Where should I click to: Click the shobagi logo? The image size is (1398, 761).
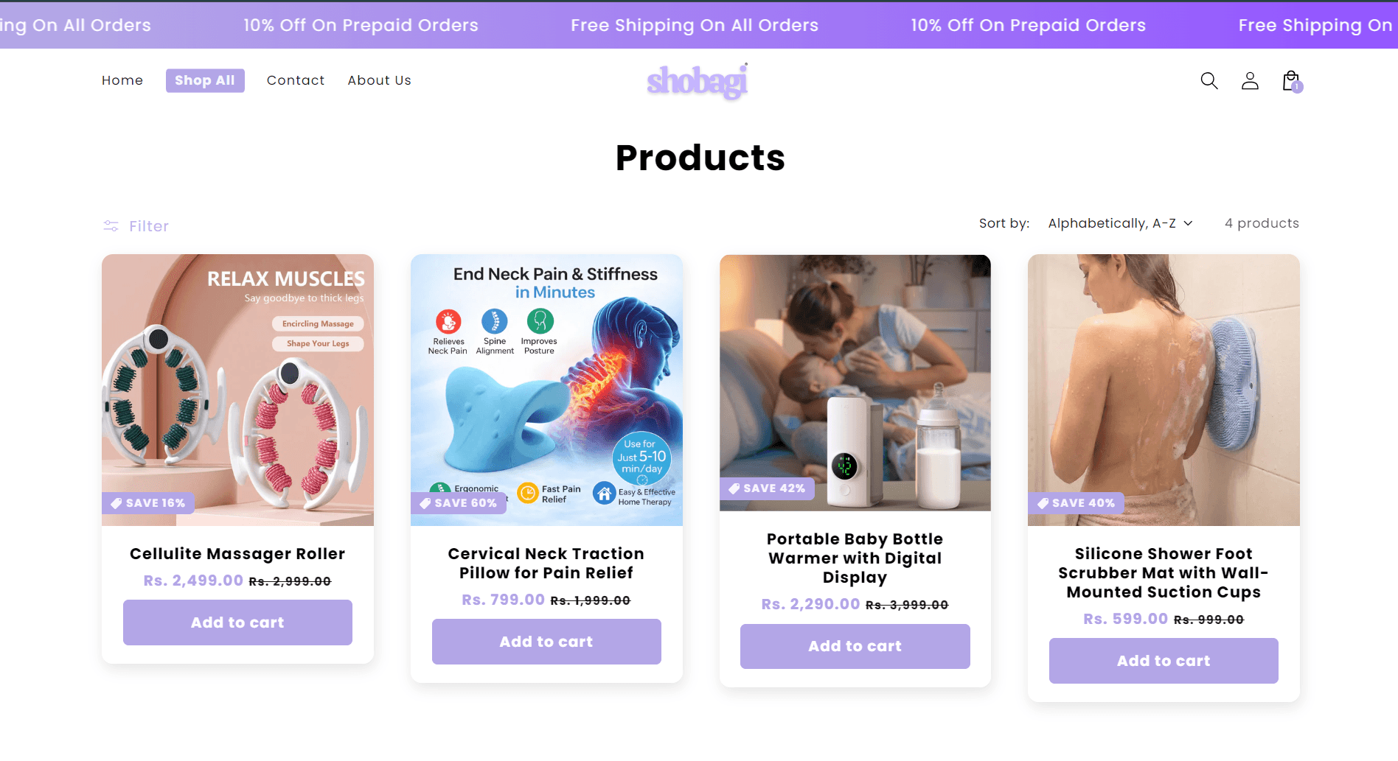tap(698, 81)
